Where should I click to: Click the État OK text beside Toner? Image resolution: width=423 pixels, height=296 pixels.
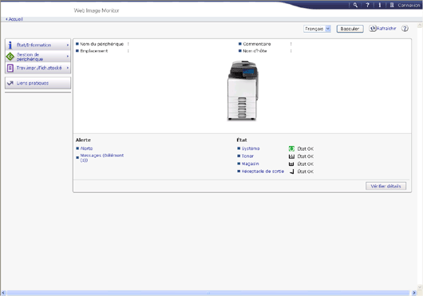(x=306, y=156)
